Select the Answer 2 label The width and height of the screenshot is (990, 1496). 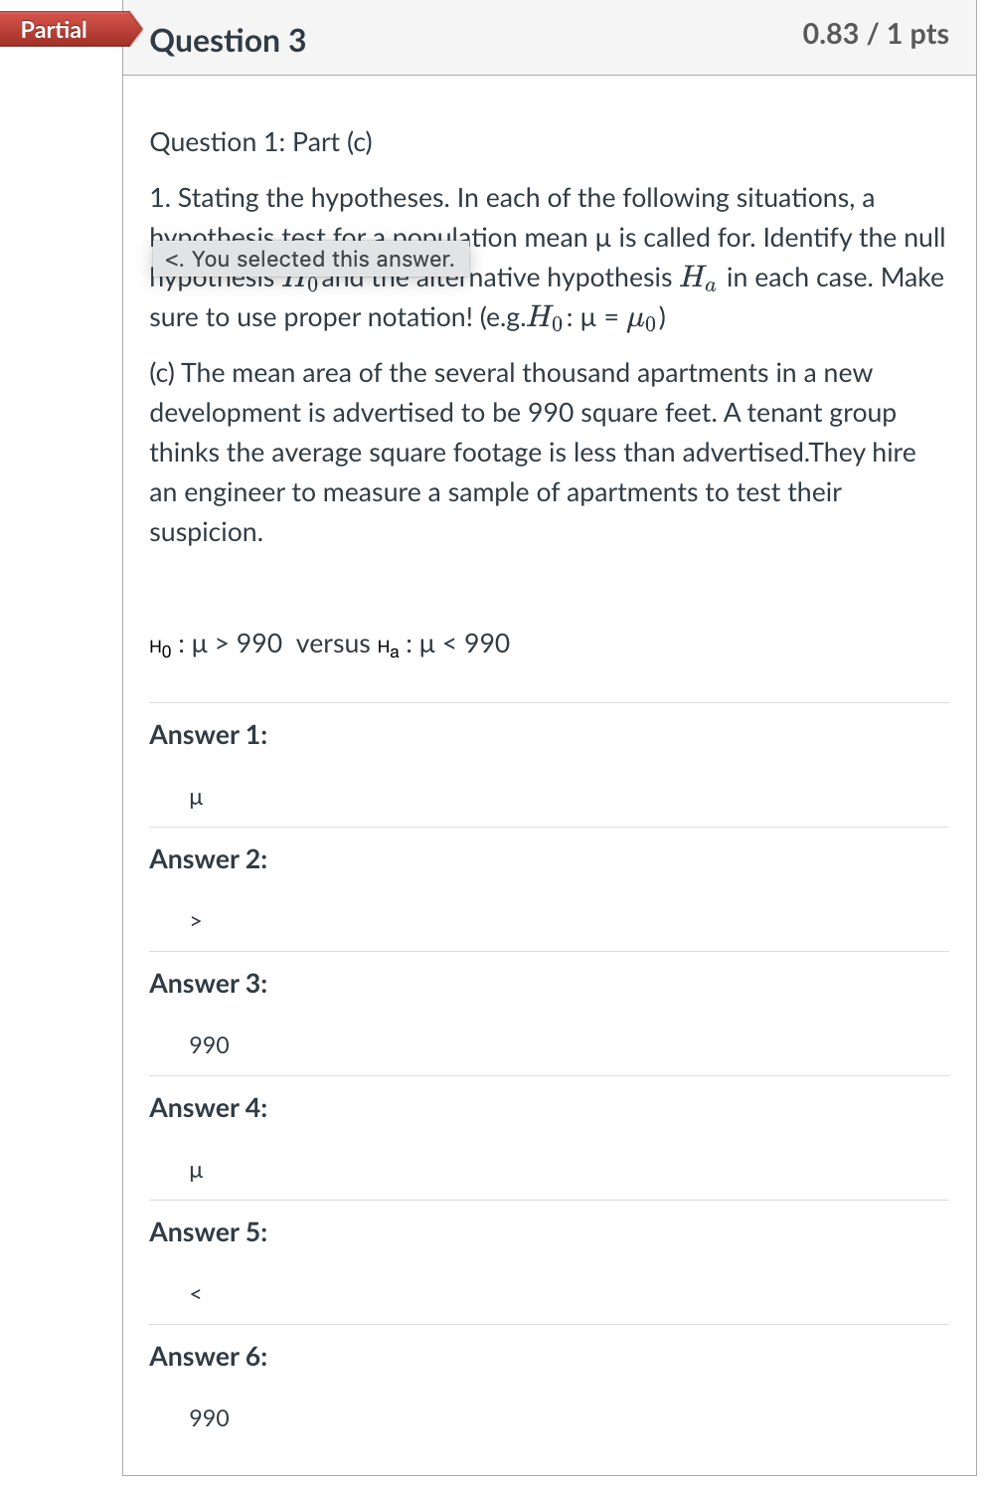tap(207, 858)
